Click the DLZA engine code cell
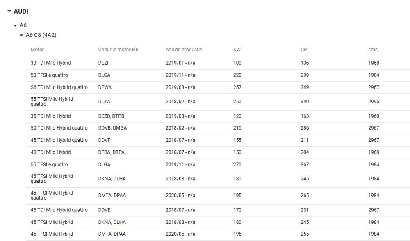This screenshot has width=410, height=241. [x=104, y=102]
